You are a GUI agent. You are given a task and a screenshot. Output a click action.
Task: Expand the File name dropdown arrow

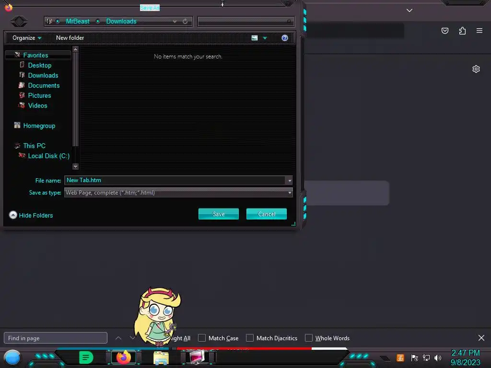coord(289,180)
